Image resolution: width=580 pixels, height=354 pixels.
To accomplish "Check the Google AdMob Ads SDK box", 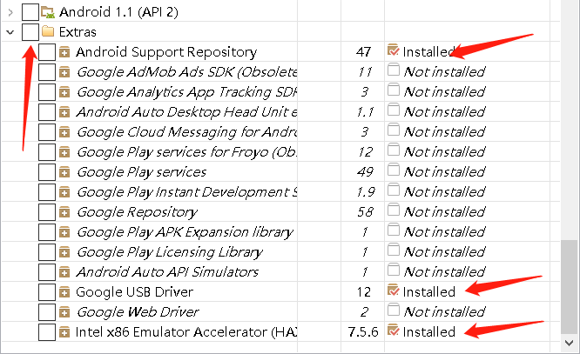I will coord(47,72).
